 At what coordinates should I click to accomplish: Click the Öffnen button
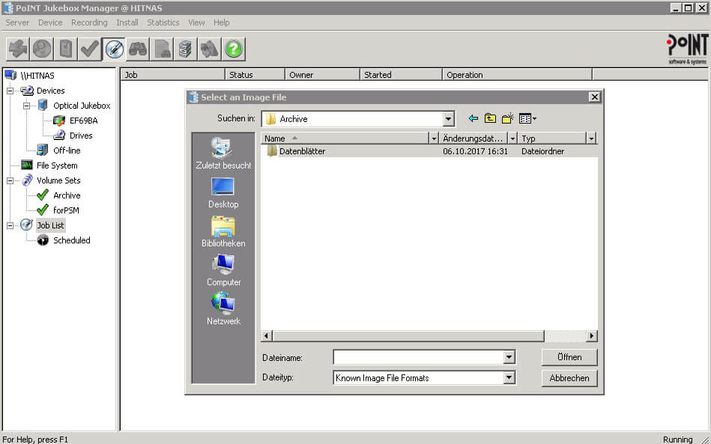pos(569,357)
